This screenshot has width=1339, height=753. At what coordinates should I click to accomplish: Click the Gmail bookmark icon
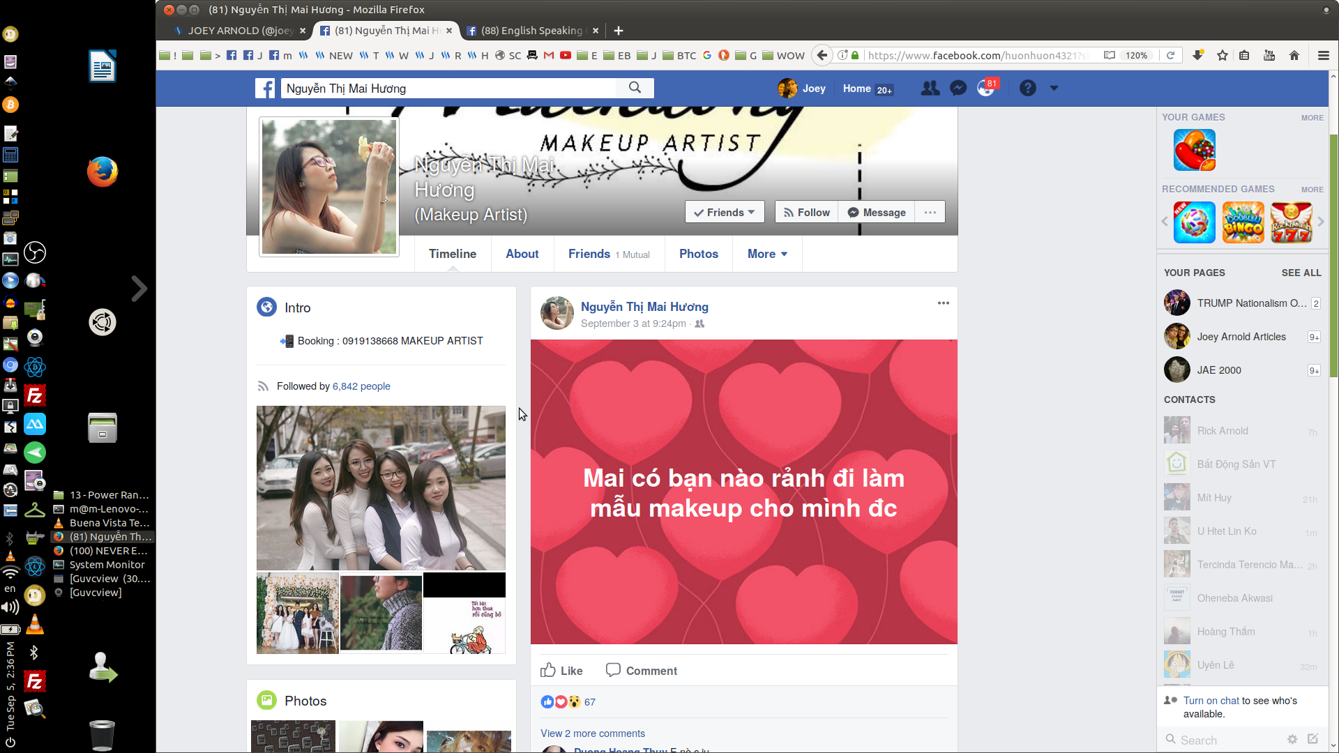[x=549, y=56]
